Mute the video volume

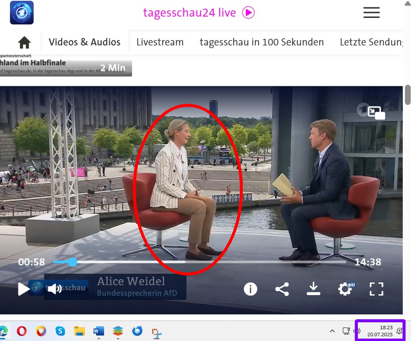pos(54,289)
